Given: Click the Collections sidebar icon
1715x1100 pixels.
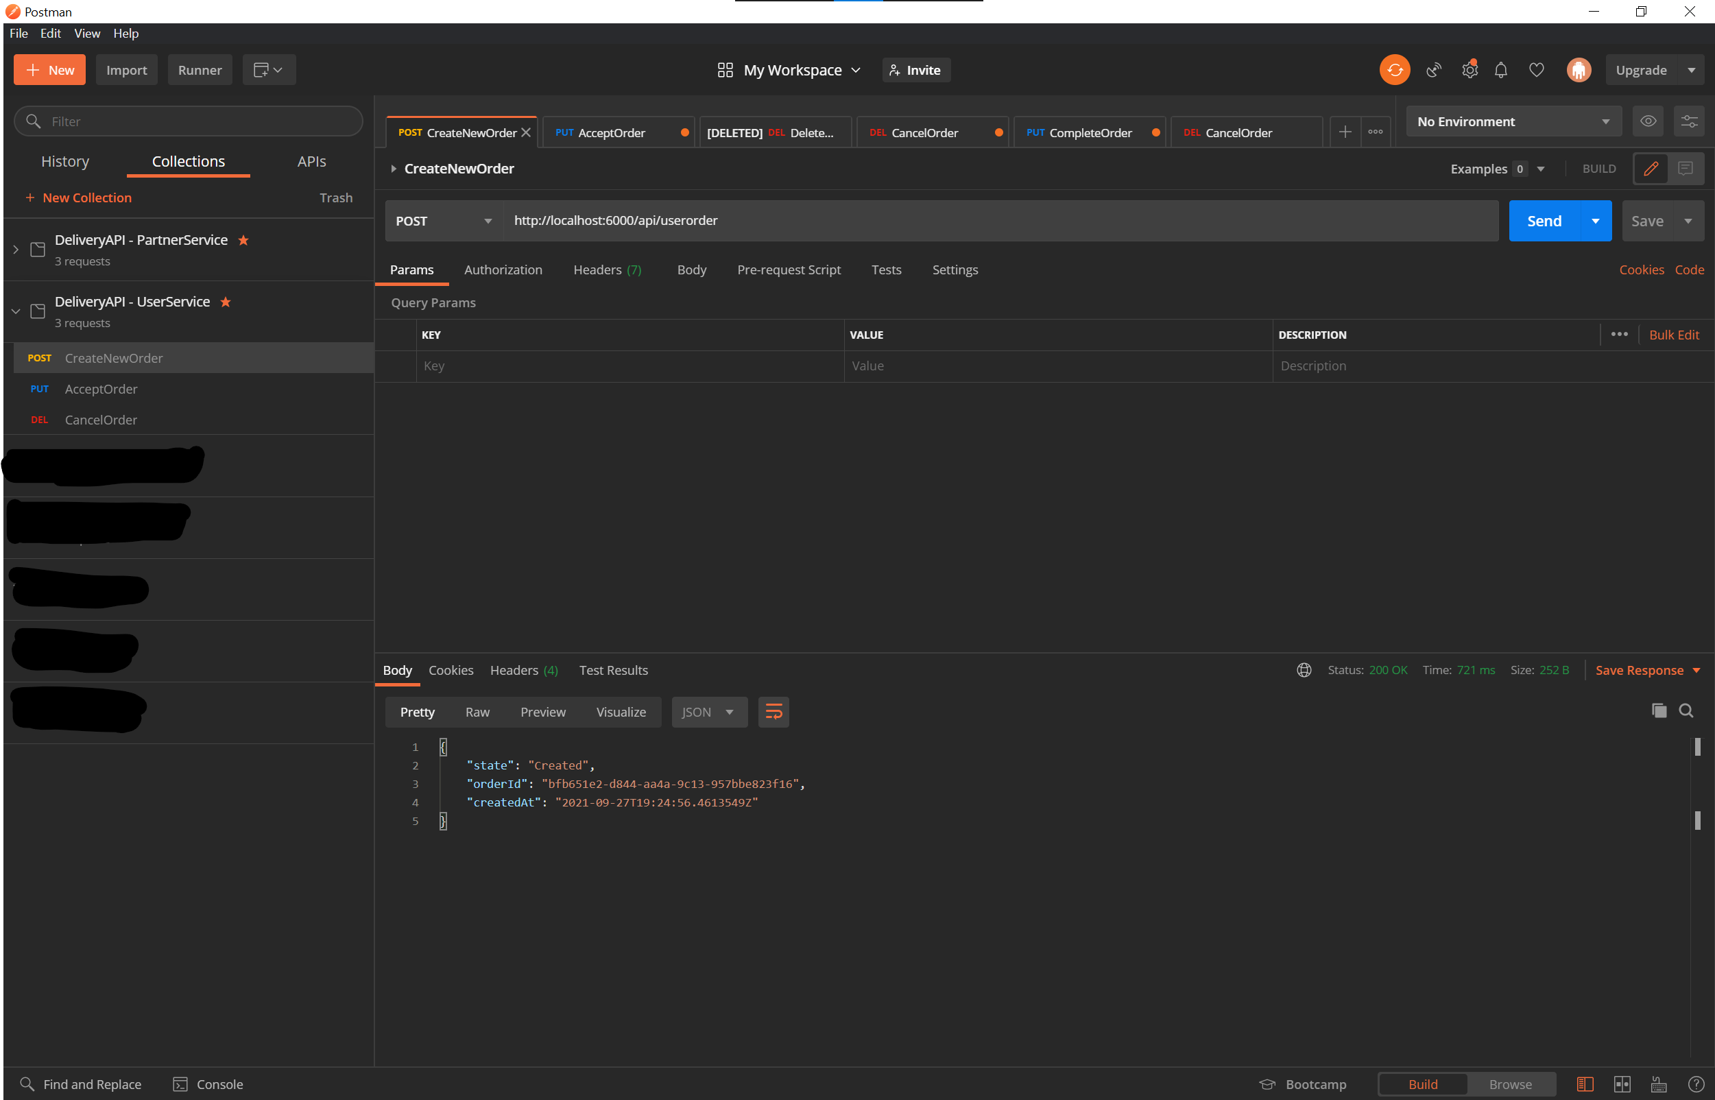Looking at the screenshot, I should 187,160.
